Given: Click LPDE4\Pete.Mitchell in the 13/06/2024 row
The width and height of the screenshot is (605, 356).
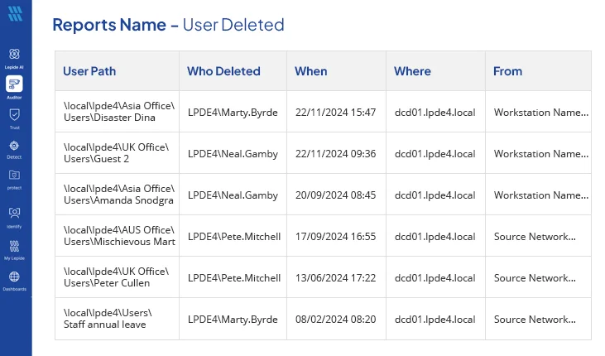Looking at the screenshot, I should [x=234, y=278].
